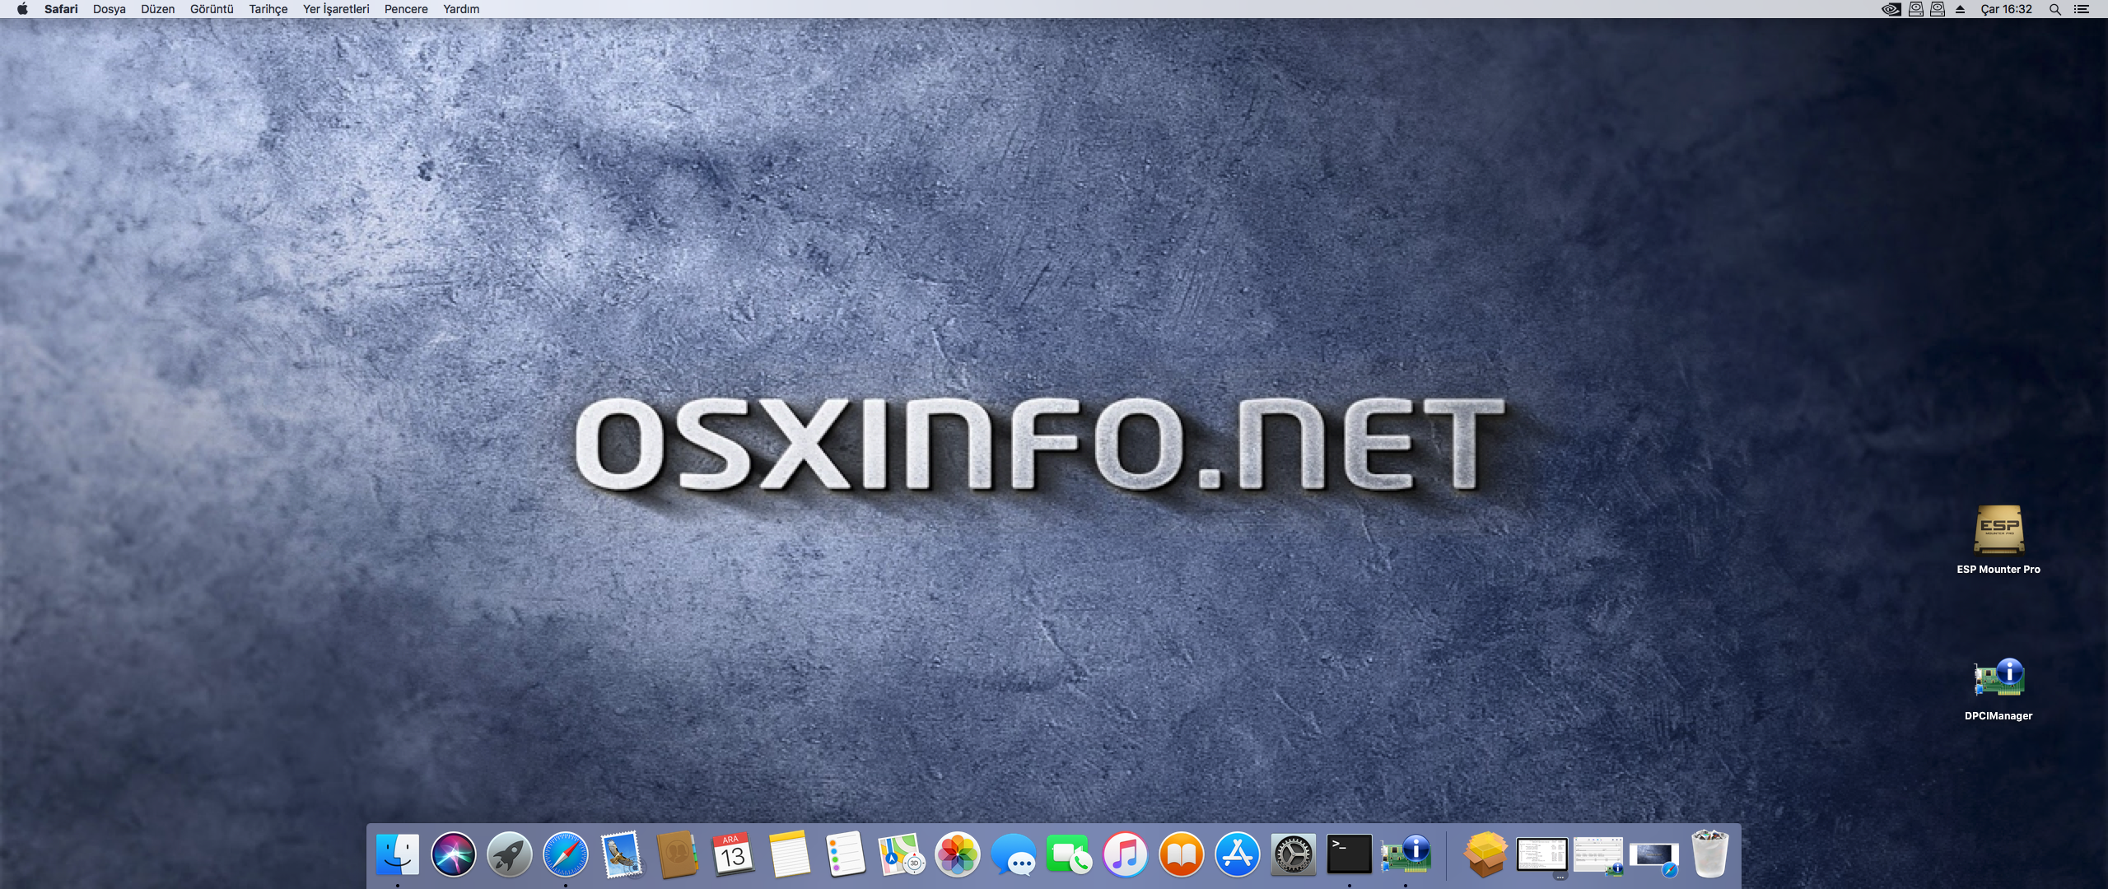The width and height of the screenshot is (2108, 889).
Task: Launch Siri from the dock
Action: [x=454, y=854]
